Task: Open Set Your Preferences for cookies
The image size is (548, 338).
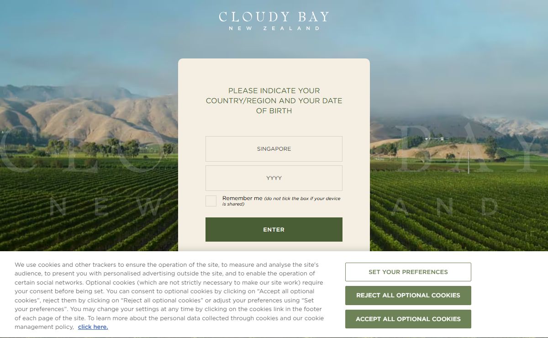Action: click(x=408, y=272)
